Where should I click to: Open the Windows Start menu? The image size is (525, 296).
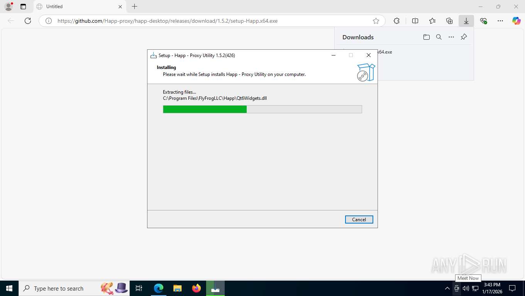pyautogui.click(x=9, y=288)
